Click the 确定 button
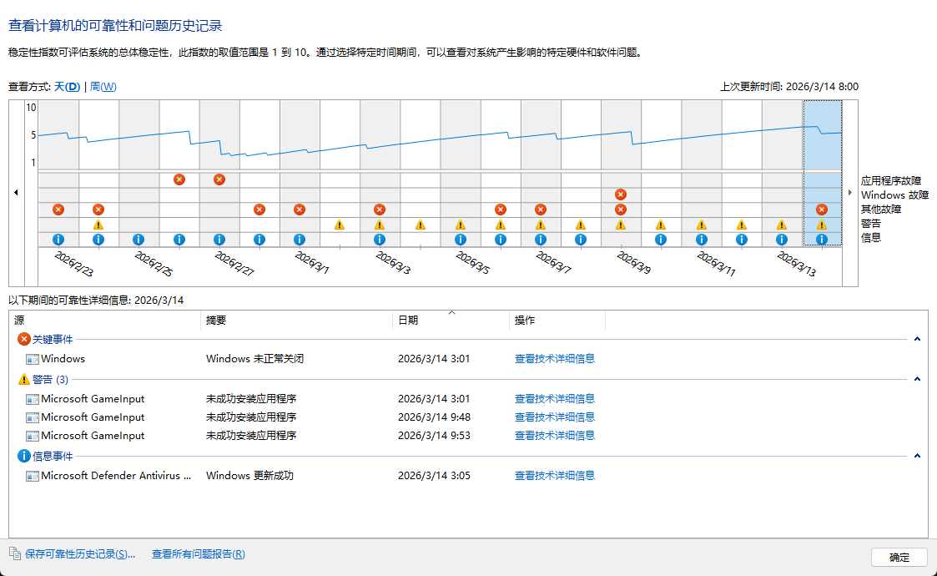This screenshot has height=576, width=937. pos(899,558)
